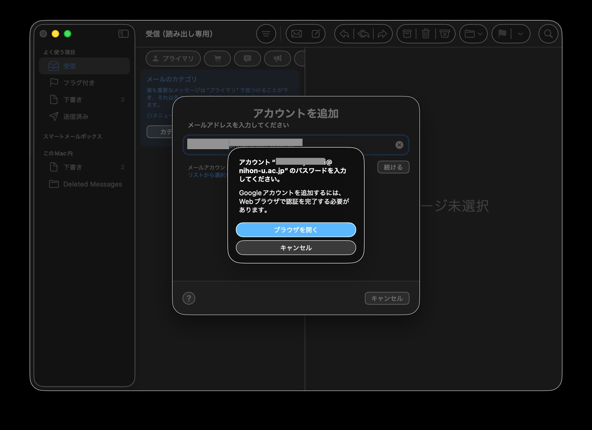Open the search magnifier icon
The height and width of the screenshot is (430, 592).
tap(548, 34)
